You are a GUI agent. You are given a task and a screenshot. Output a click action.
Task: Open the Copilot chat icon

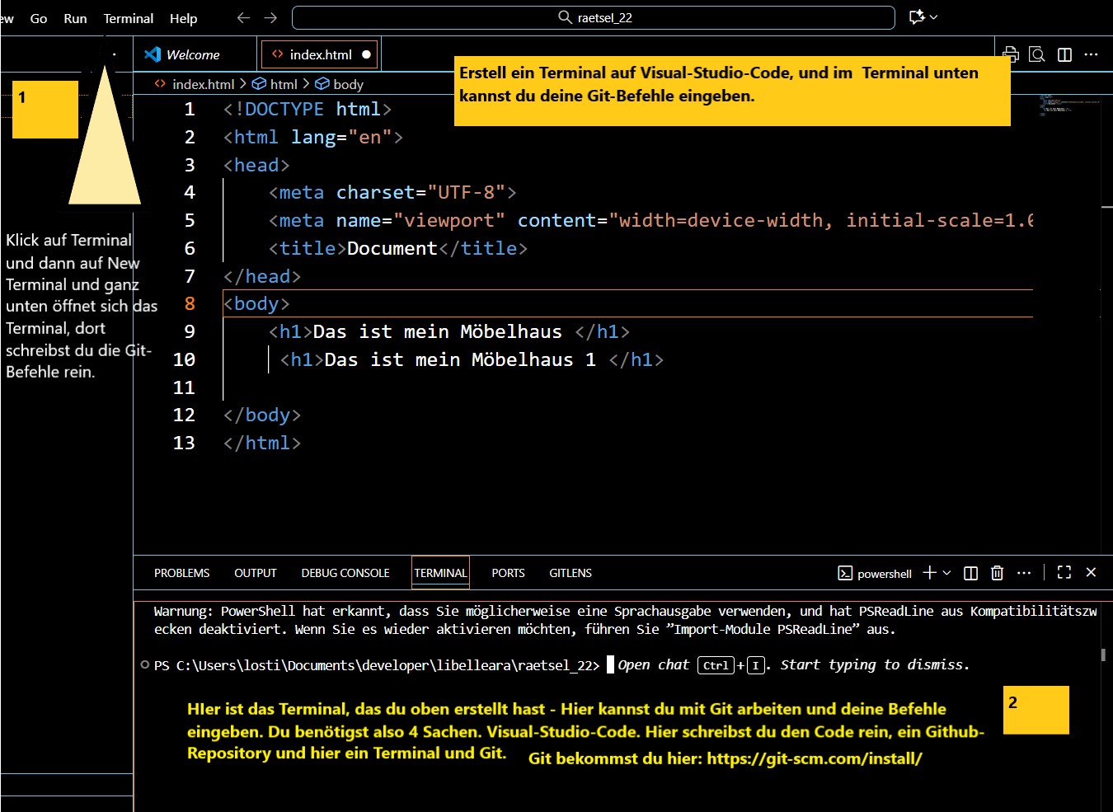pyautogui.click(x=916, y=17)
